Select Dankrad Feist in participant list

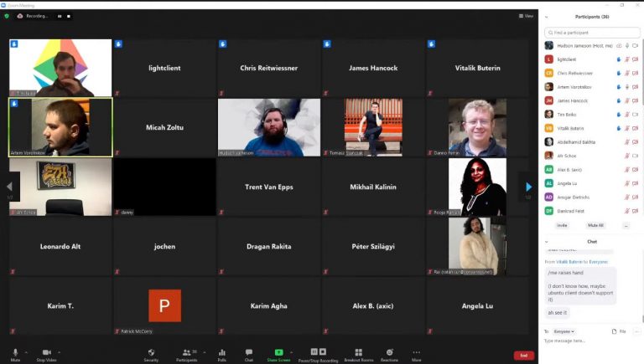pos(591,211)
